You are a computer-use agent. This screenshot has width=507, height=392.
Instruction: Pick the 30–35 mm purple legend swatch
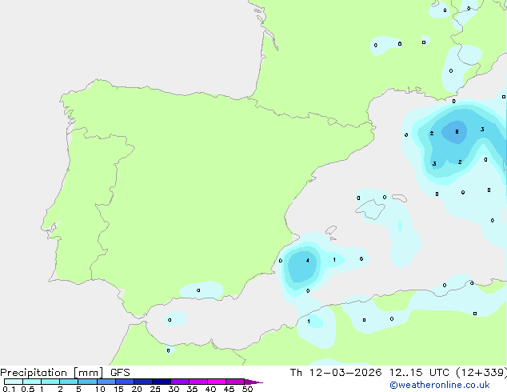coord(180,382)
